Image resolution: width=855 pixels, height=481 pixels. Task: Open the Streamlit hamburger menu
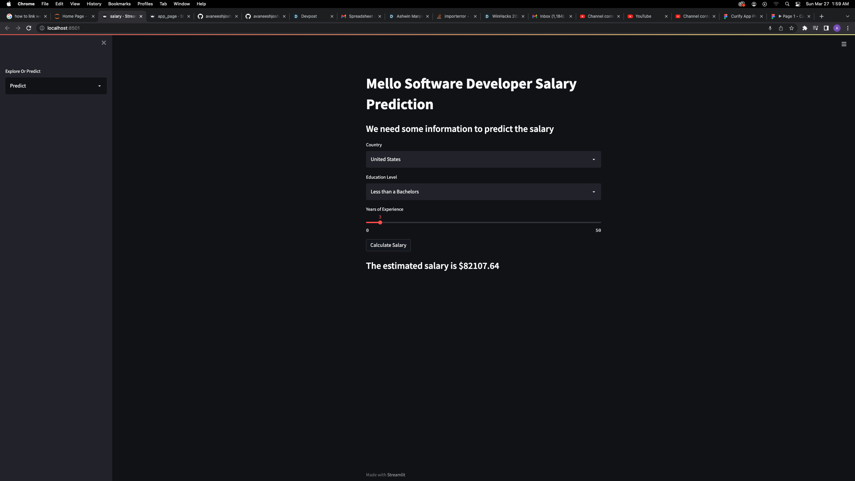844,44
